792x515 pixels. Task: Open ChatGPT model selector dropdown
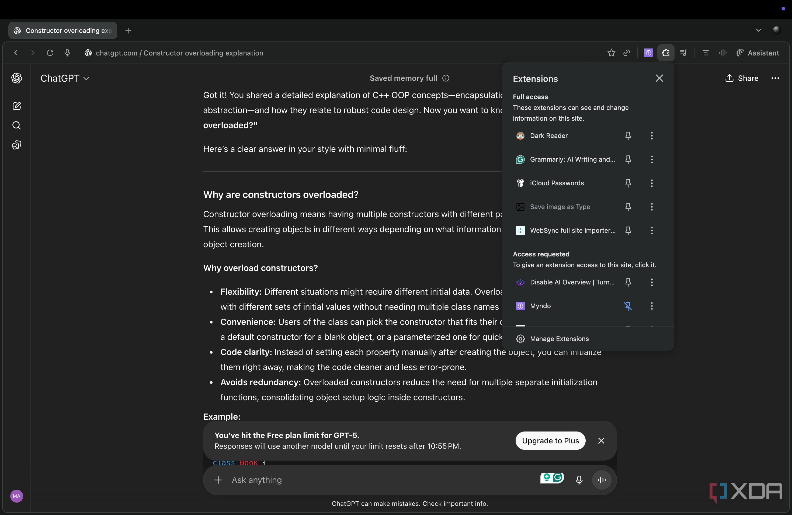(x=65, y=78)
